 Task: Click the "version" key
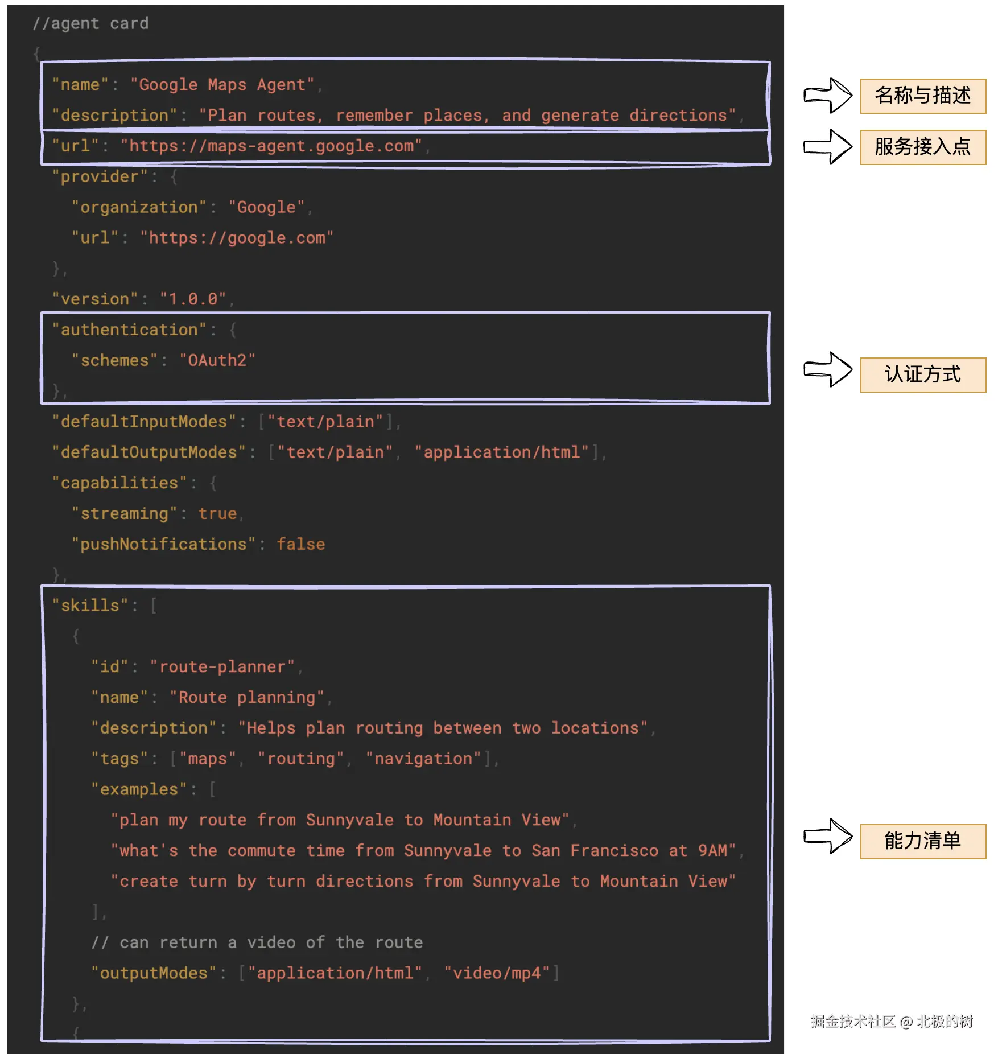[x=95, y=299]
